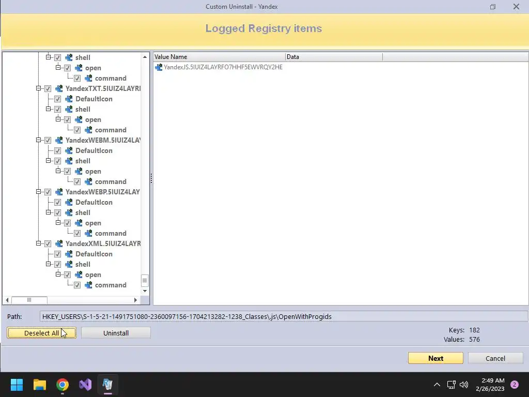Uncheck the shell checkbox under YandexWEBM
Image resolution: width=529 pixels, height=397 pixels.
57,161
